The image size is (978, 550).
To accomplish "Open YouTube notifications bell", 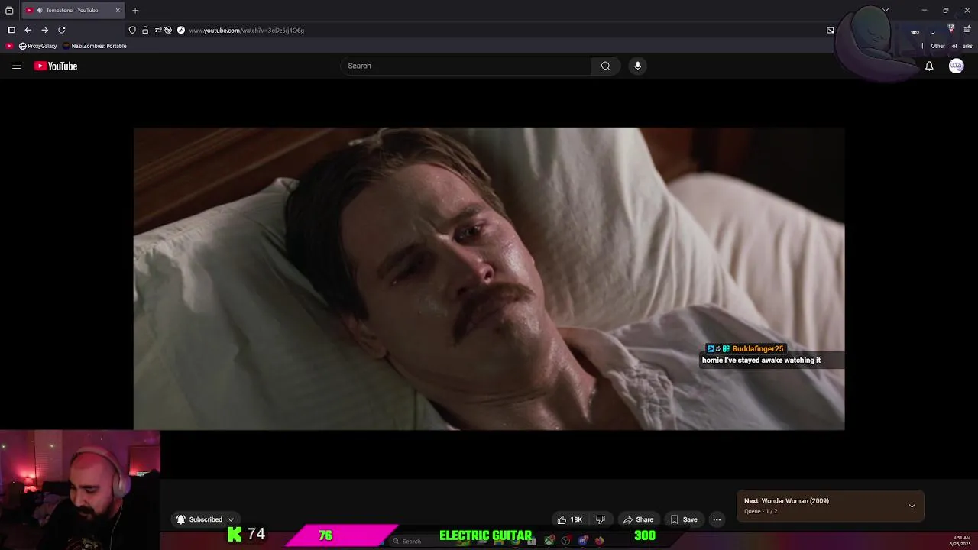I will [929, 66].
